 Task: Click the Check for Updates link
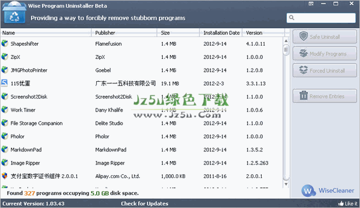145,204
